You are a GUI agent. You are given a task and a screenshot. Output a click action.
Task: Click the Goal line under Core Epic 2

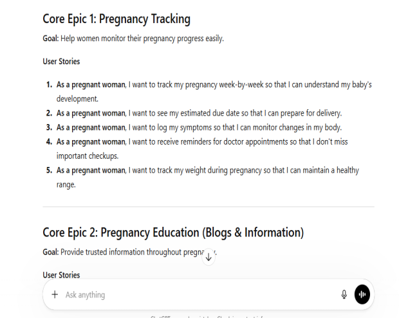[x=122, y=252]
